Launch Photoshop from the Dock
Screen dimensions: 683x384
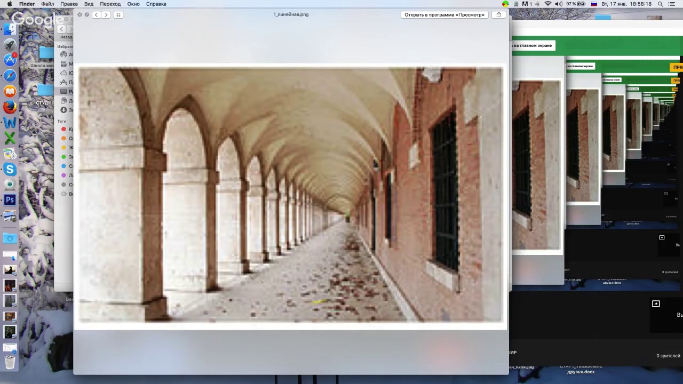pyautogui.click(x=10, y=200)
